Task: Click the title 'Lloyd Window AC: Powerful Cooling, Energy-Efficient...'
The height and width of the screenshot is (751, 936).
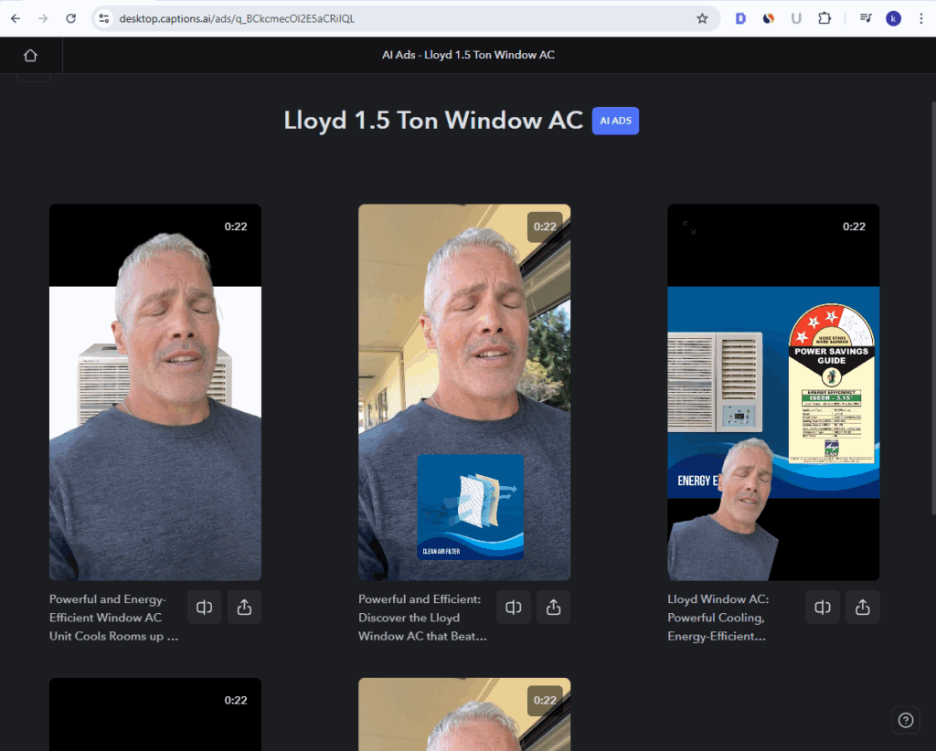Action: point(718,618)
